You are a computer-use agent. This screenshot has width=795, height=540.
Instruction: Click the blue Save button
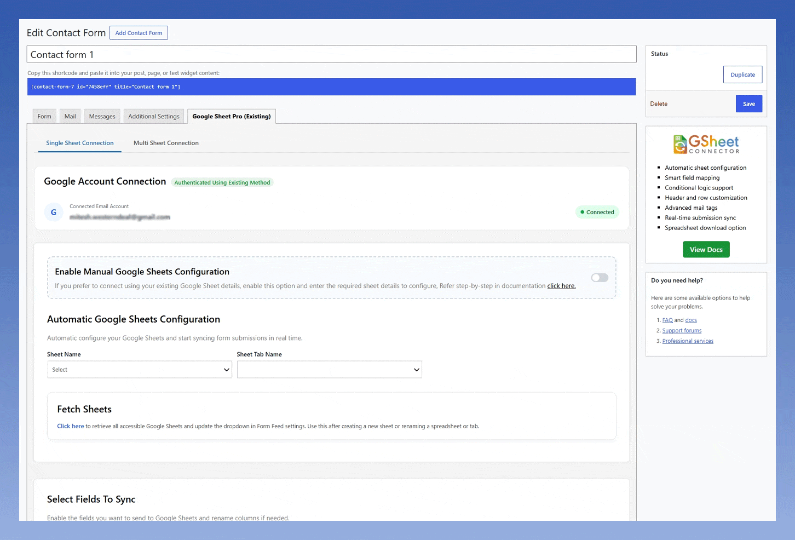click(x=749, y=104)
